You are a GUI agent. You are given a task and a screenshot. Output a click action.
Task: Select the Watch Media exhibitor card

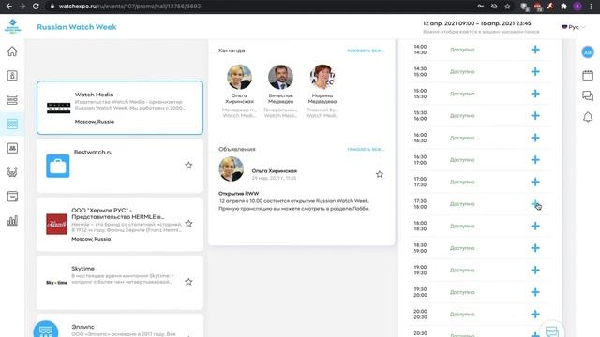coord(120,108)
